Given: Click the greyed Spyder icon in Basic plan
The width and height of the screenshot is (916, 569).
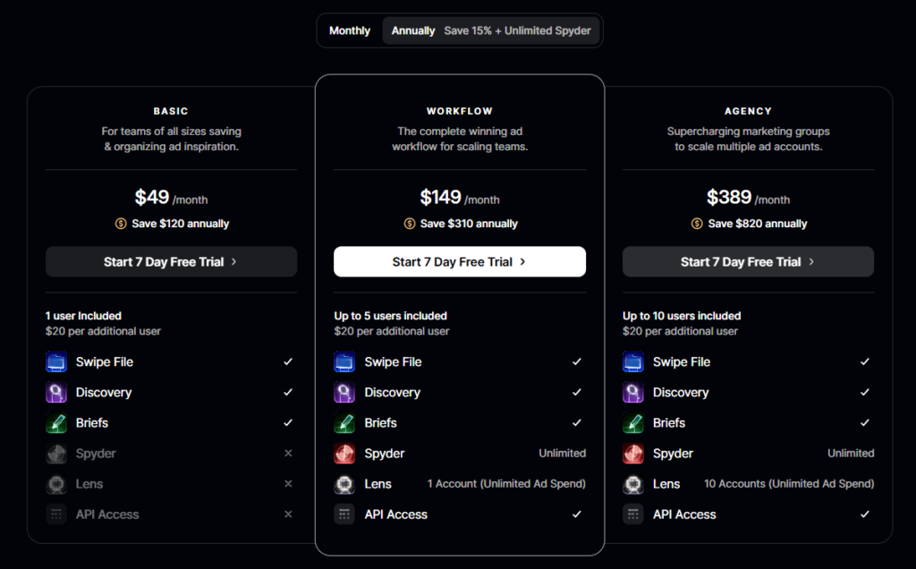Looking at the screenshot, I should click(56, 454).
